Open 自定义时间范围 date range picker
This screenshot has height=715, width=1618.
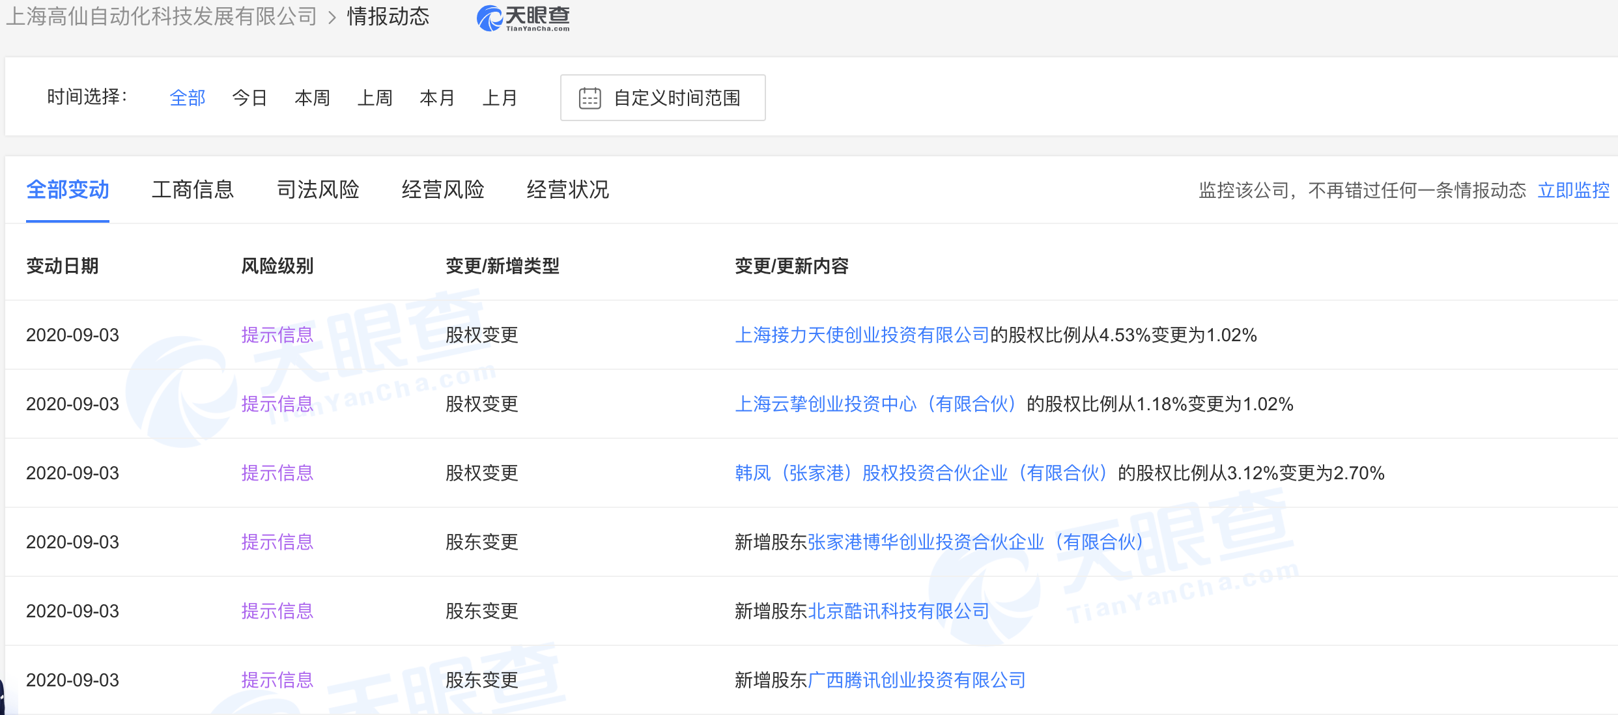[676, 98]
